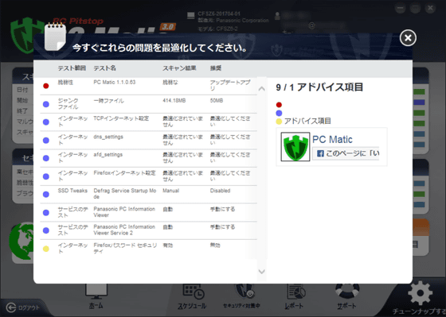
Task: Click the scroll down arrow in list
Action: coord(262,272)
